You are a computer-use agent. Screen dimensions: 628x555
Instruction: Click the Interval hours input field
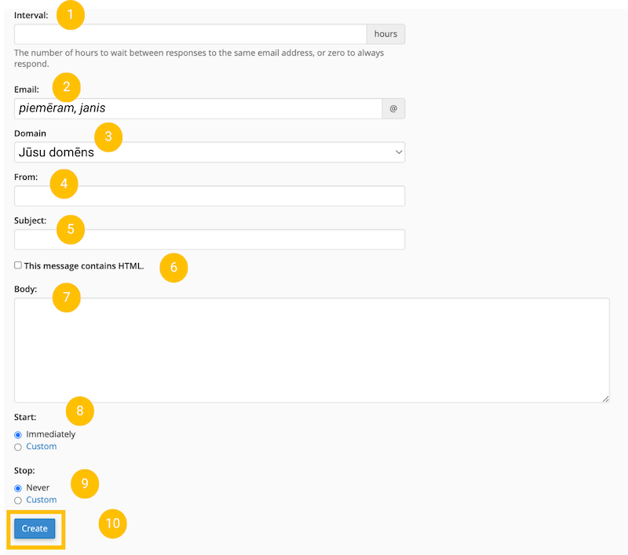coord(190,35)
